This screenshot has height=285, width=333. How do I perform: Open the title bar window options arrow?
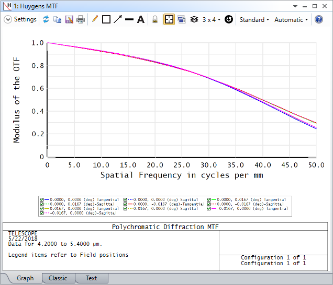tap(295, 6)
